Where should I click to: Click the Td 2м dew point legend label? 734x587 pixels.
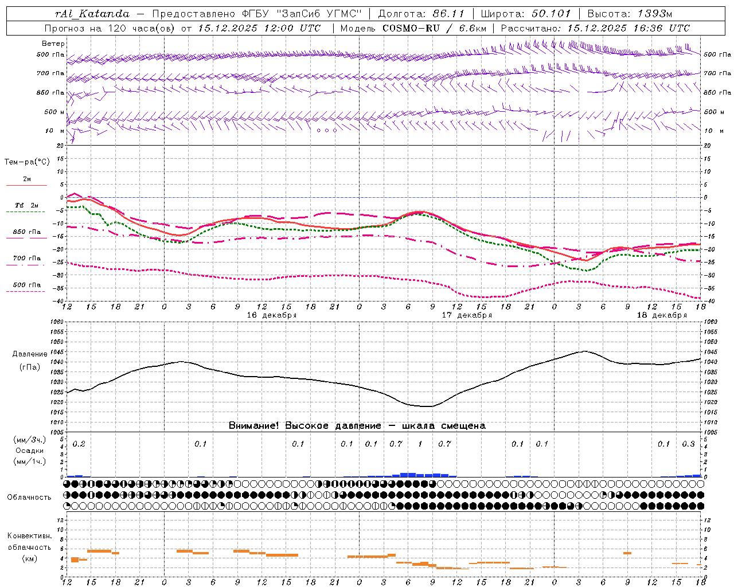tap(26, 205)
